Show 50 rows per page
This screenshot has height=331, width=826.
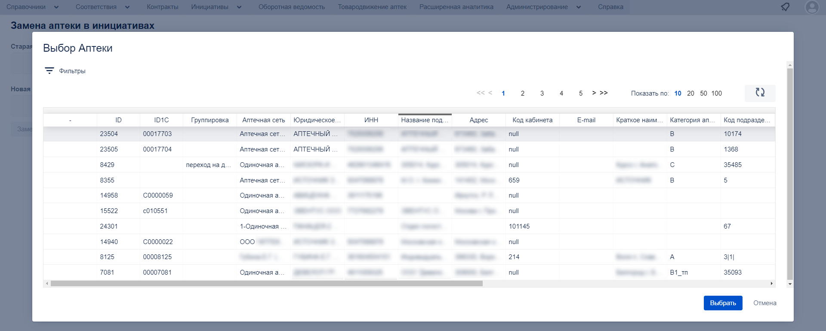point(703,93)
